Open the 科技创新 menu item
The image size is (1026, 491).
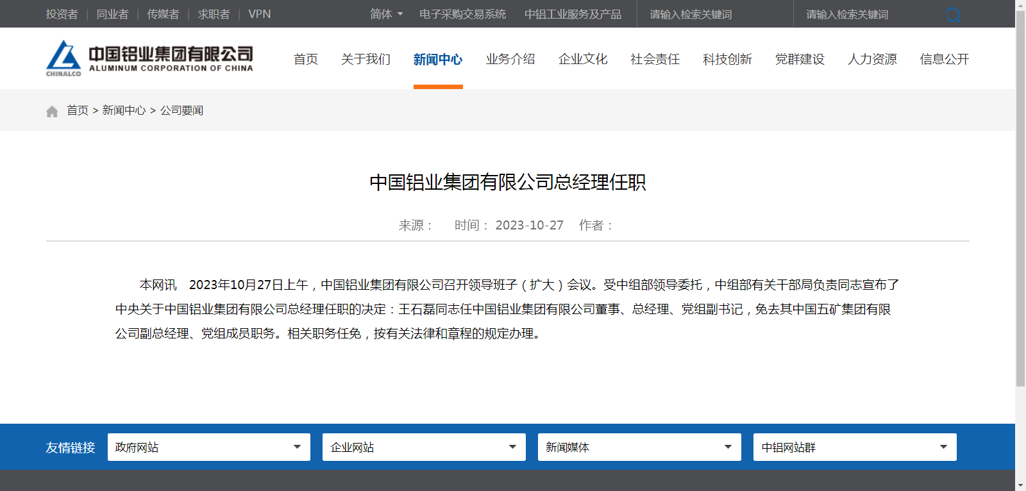pyautogui.click(x=728, y=59)
